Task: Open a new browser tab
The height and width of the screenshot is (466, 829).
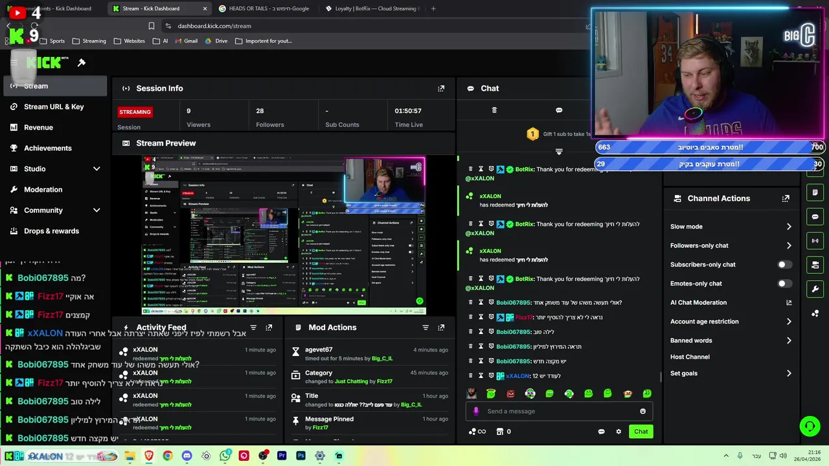Action: pyautogui.click(x=433, y=8)
